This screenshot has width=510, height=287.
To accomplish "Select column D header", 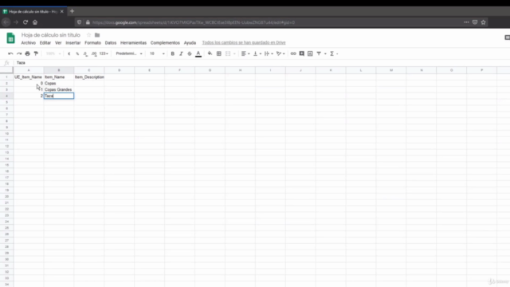I will tap(120, 70).
